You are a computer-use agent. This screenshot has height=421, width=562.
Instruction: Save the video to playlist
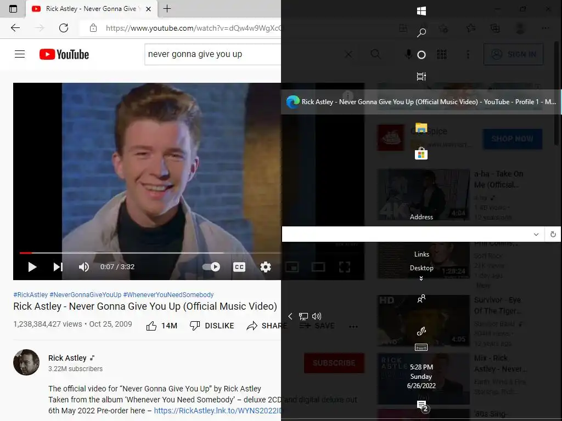pos(317,326)
